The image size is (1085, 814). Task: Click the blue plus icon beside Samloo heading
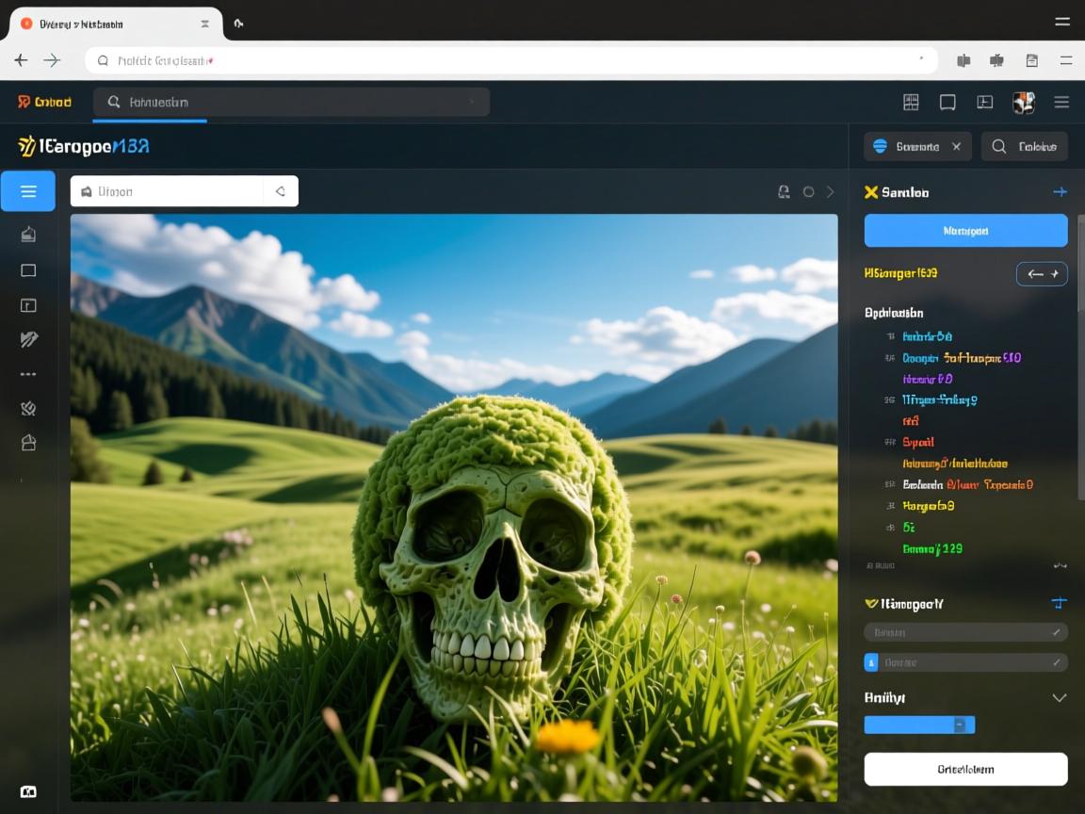pyautogui.click(x=1060, y=192)
